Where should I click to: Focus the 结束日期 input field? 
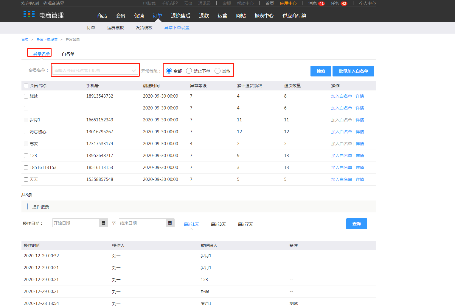coord(142,223)
